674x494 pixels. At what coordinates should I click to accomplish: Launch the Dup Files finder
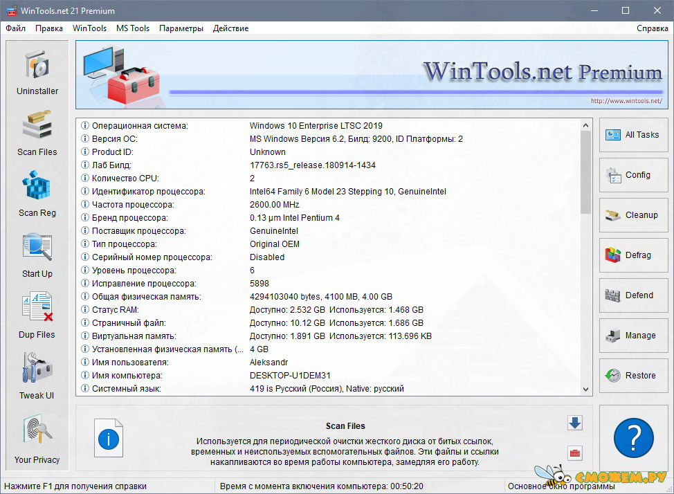point(37,316)
